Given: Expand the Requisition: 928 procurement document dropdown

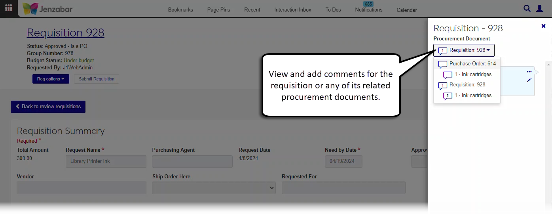Looking at the screenshot, I should [x=464, y=50].
